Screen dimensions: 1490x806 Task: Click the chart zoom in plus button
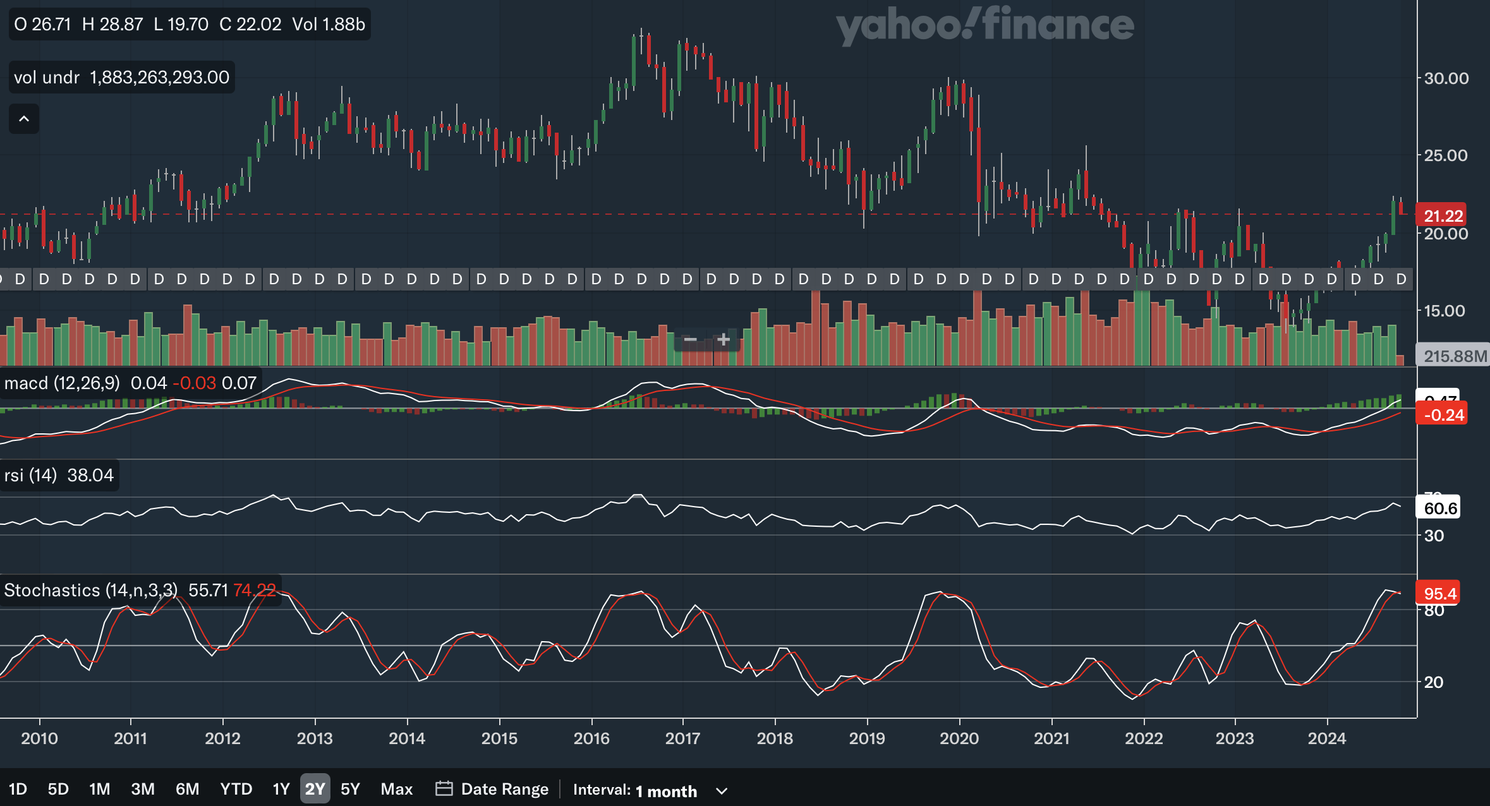click(724, 340)
